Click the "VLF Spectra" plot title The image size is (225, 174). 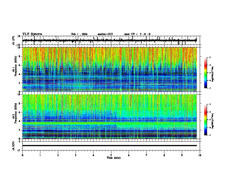[x=32, y=34]
